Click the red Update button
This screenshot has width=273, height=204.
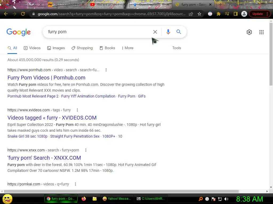(x=258, y=14)
